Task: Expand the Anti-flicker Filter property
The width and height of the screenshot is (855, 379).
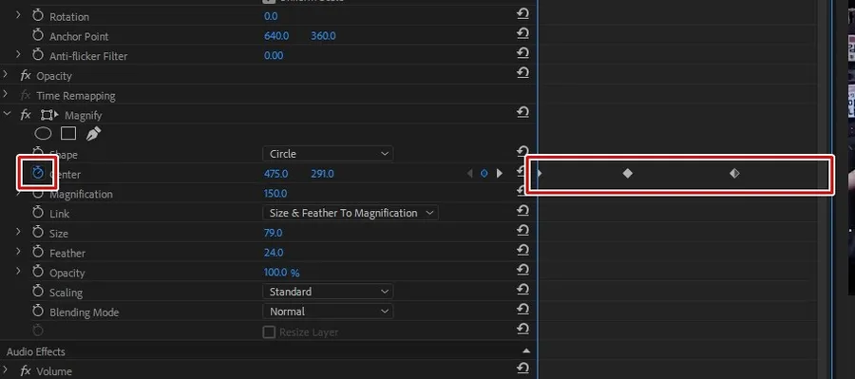Action: pos(18,54)
